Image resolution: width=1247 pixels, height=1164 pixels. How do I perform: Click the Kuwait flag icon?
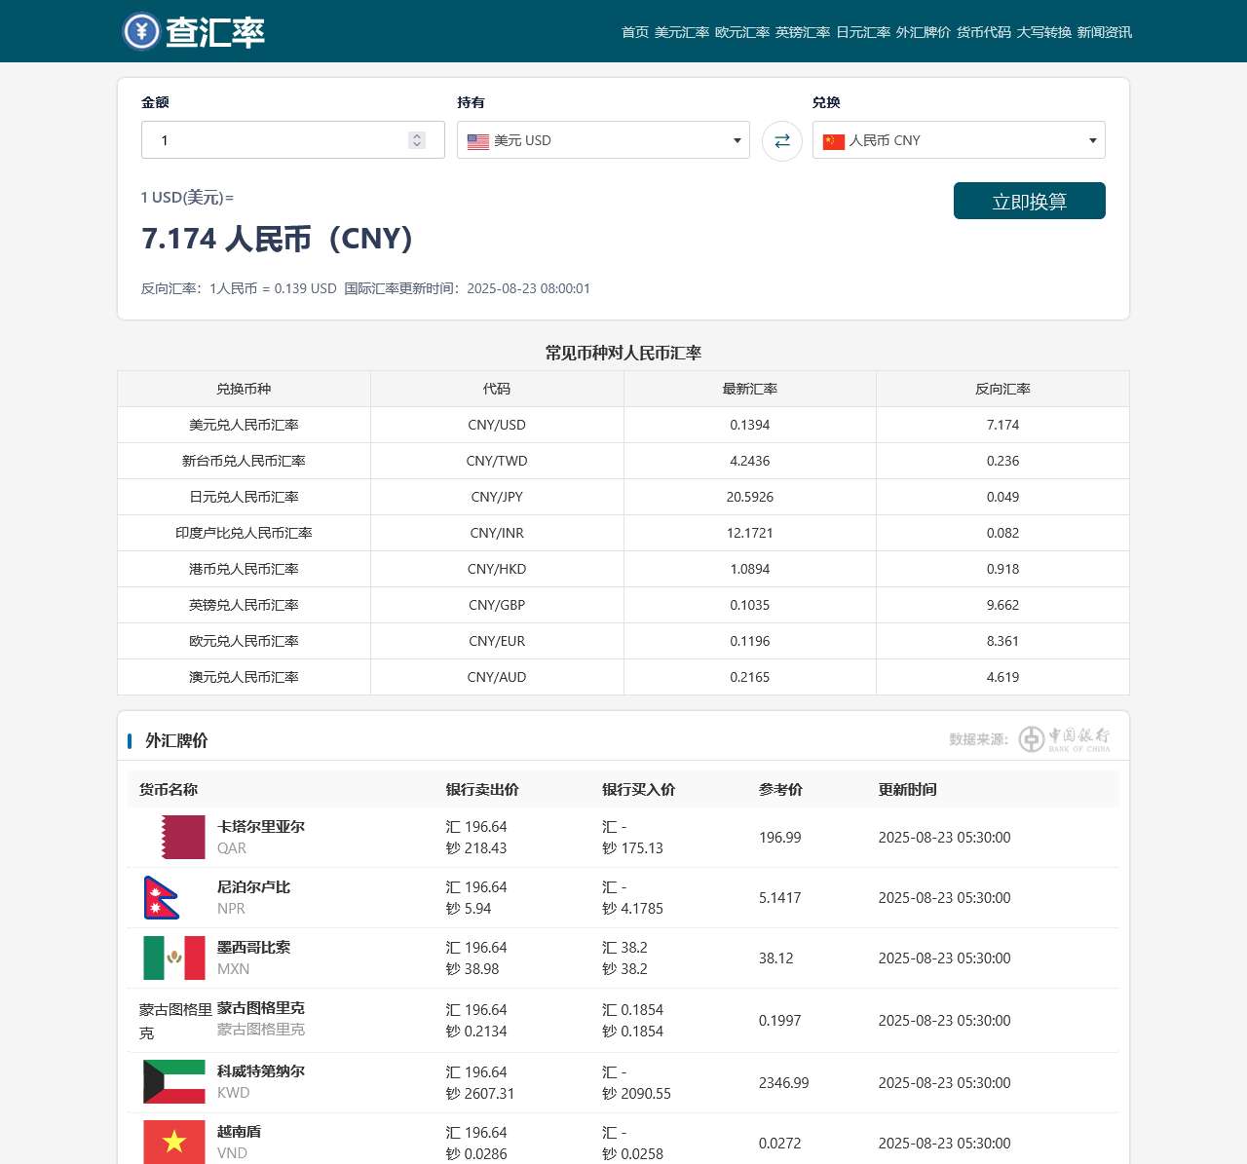tap(174, 1081)
